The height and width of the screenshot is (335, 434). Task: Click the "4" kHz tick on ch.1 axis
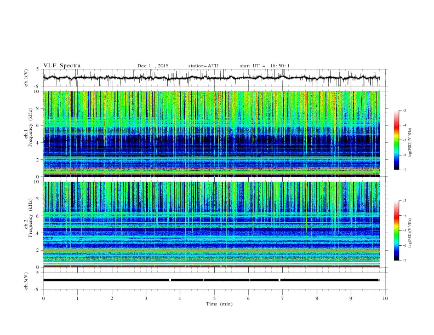38,143
